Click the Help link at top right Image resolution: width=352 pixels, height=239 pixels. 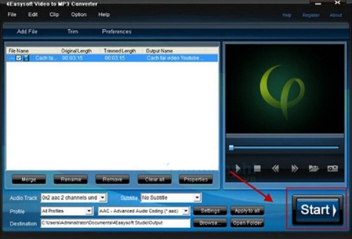tap(287, 15)
